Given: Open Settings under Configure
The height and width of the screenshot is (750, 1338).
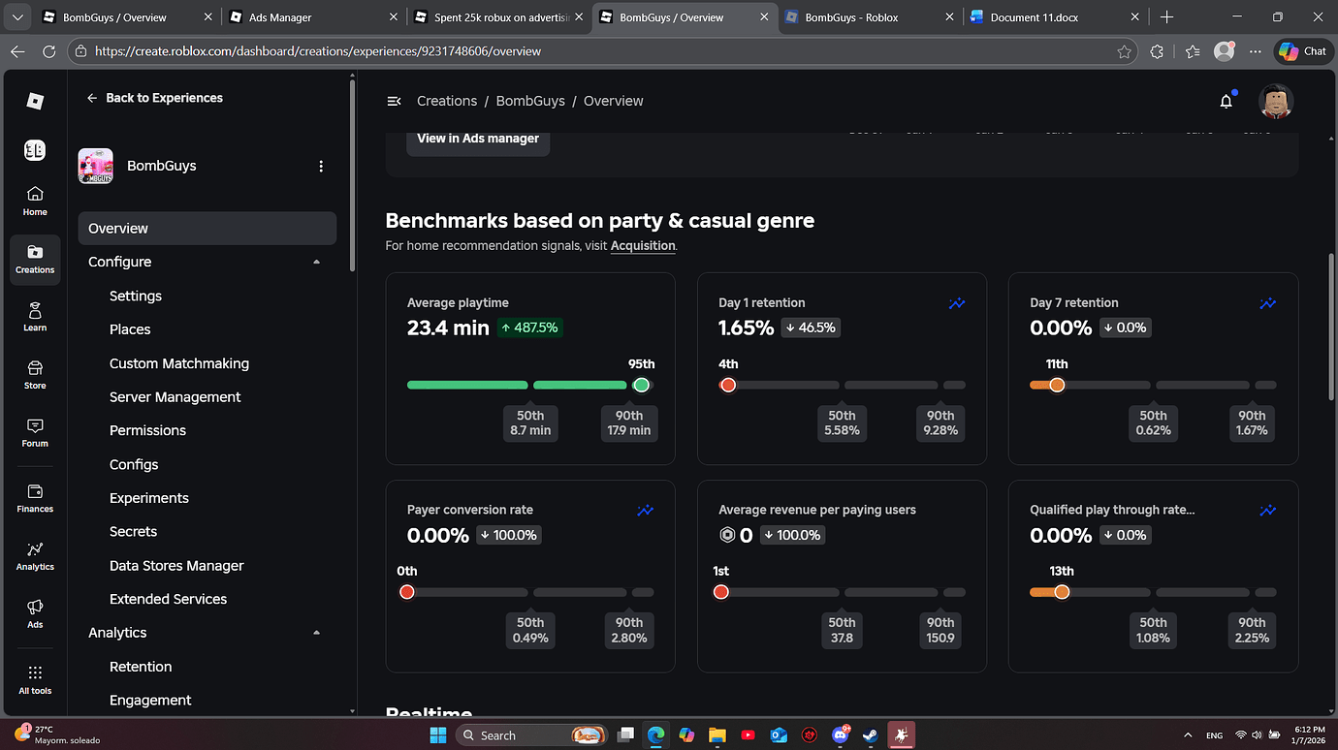Looking at the screenshot, I should 136,296.
